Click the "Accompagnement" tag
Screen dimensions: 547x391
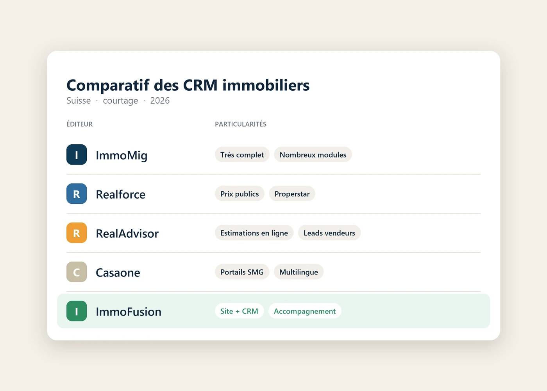pyautogui.click(x=305, y=311)
